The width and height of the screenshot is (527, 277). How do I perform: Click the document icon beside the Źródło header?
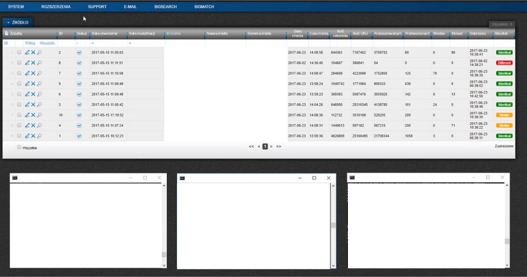pyautogui.click(x=6, y=33)
